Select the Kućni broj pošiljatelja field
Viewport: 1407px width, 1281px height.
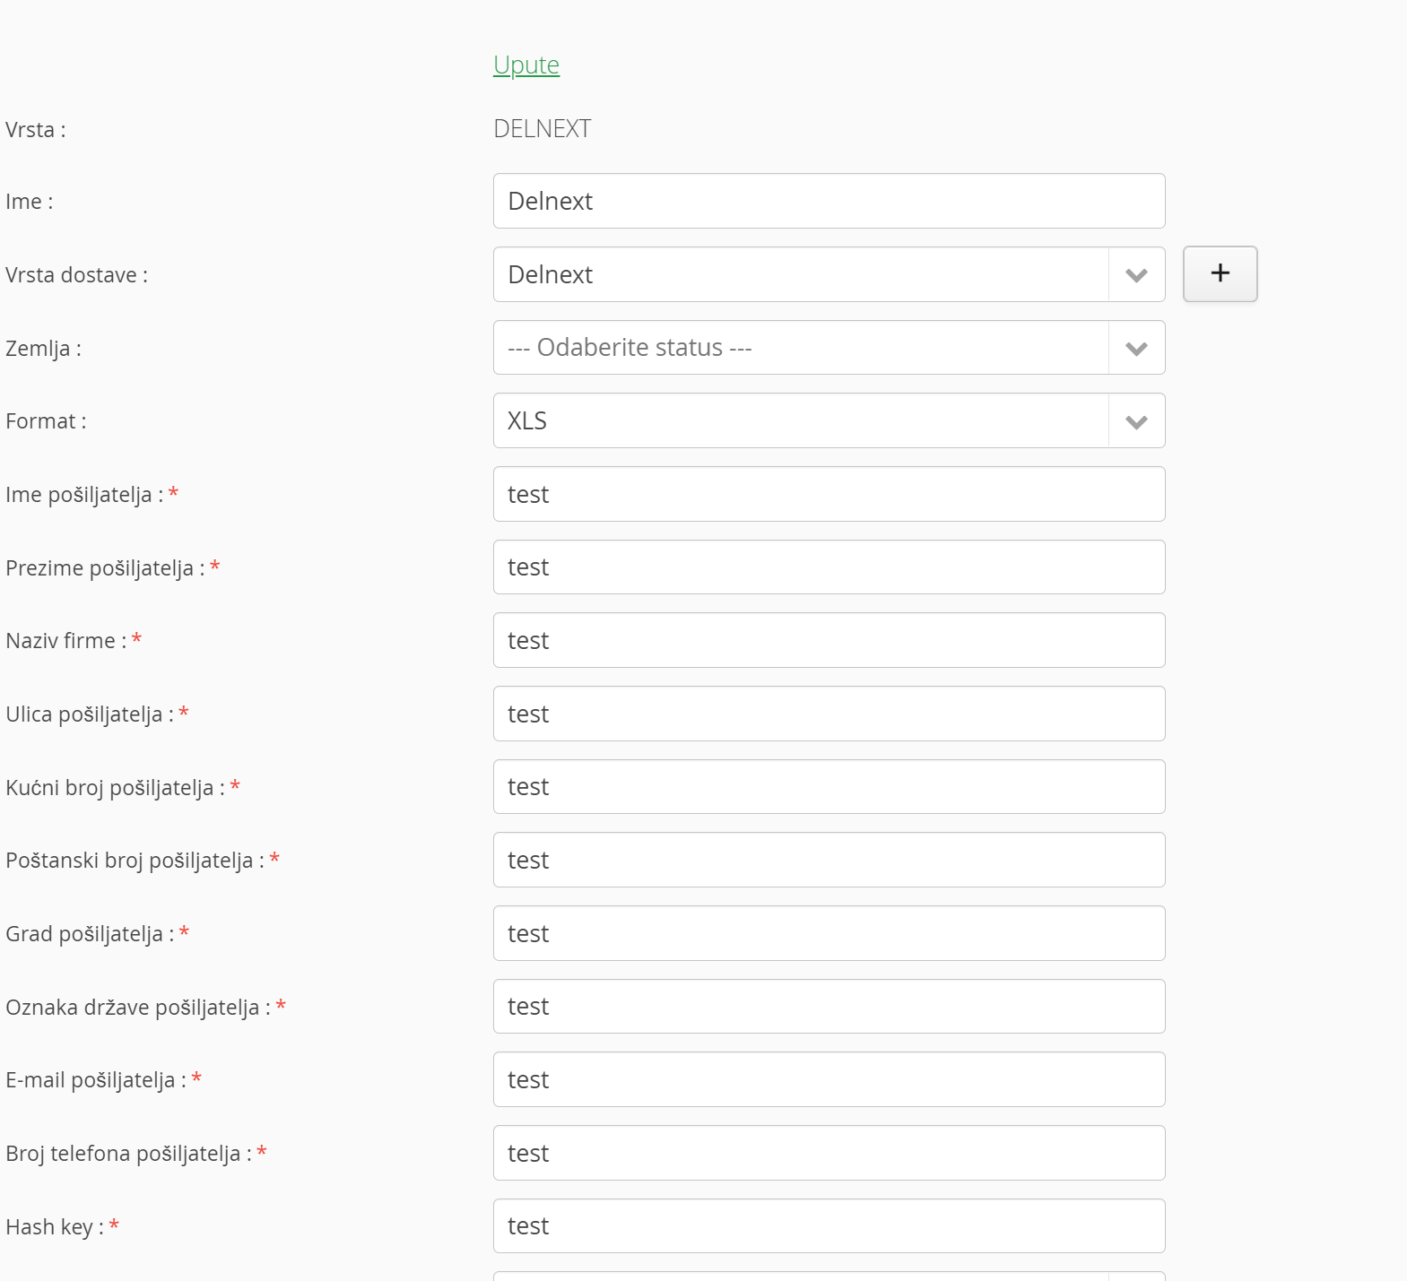(829, 787)
